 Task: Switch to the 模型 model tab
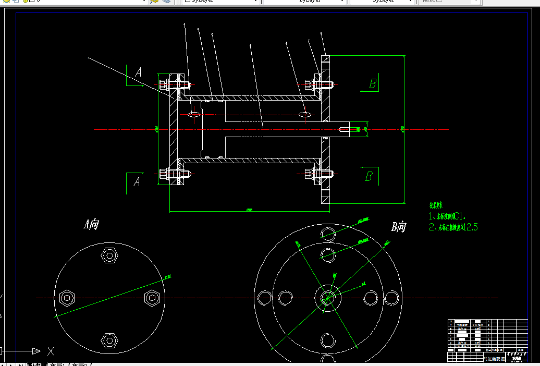tap(37, 364)
